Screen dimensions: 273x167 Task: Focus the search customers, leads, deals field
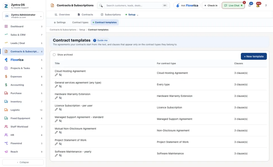coord(133,5)
